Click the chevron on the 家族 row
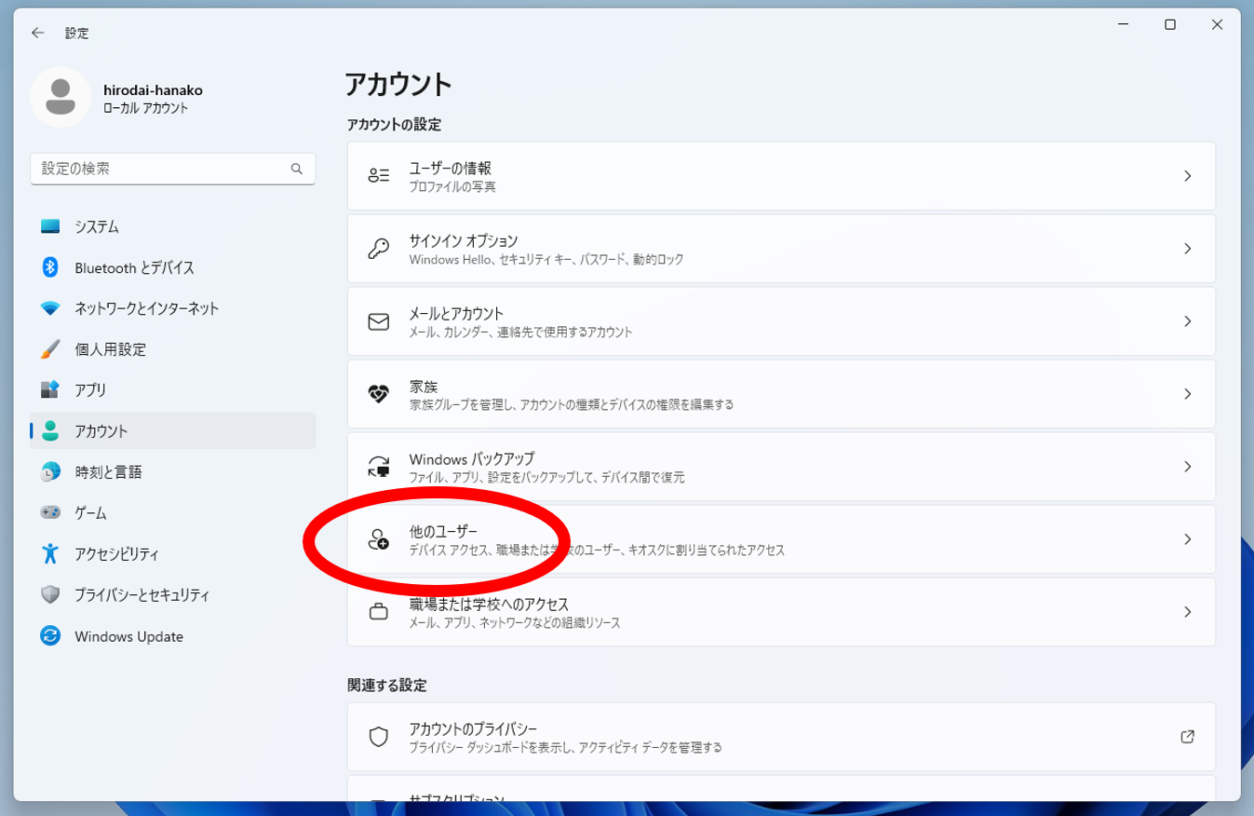 click(x=1187, y=394)
